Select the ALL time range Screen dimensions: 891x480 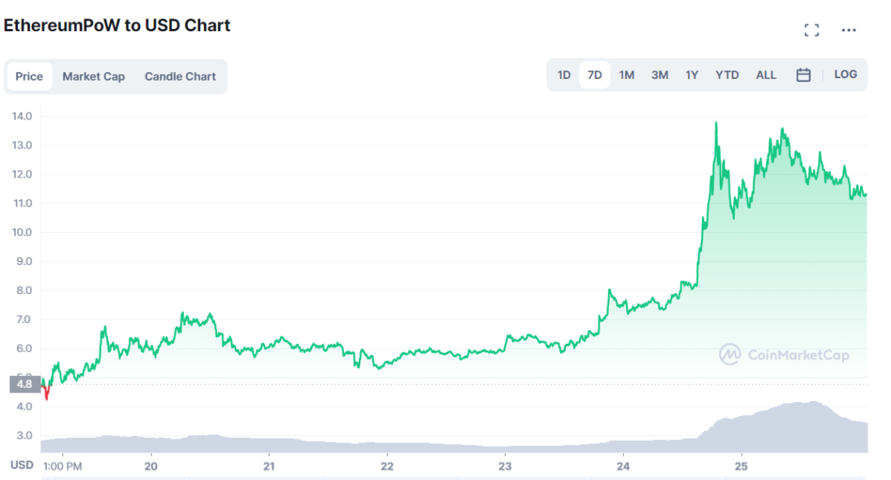point(766,75)
